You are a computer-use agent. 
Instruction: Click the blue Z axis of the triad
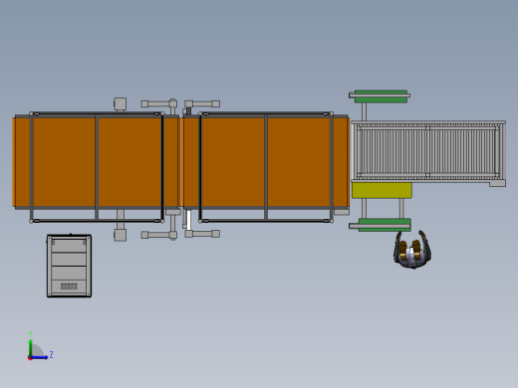39,357
